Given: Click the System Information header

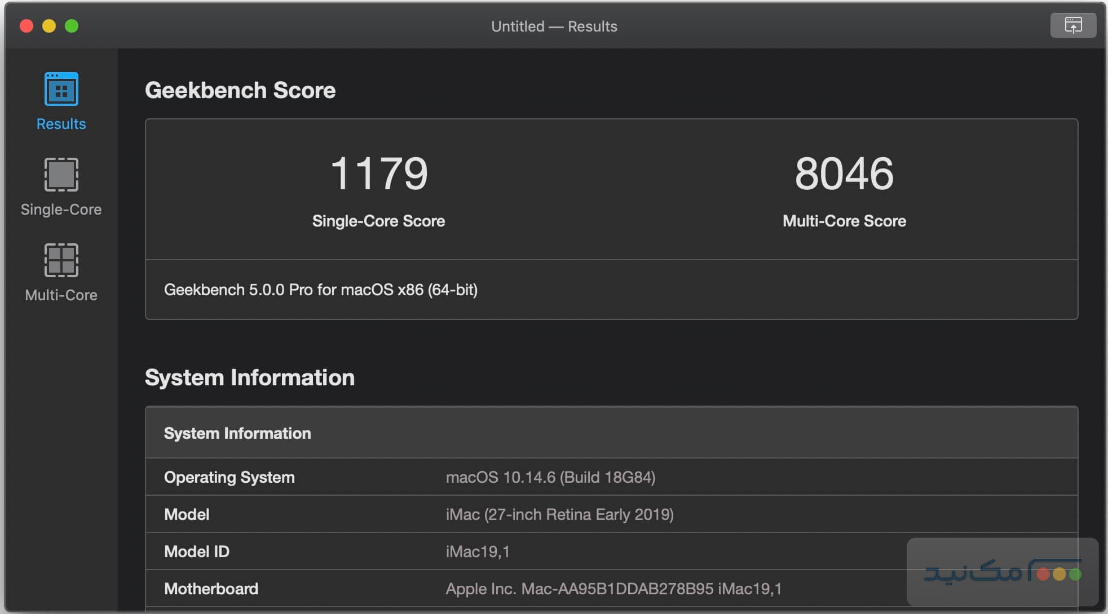Looking at the screenshot, I should click(250, 377).
